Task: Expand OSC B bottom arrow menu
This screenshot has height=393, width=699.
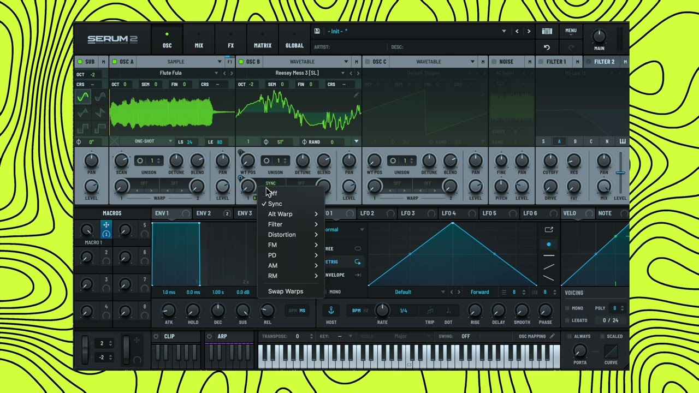Action: [x=356, y=142]
